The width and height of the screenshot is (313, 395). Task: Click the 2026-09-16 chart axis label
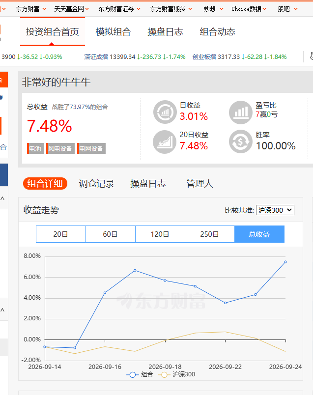105,367
